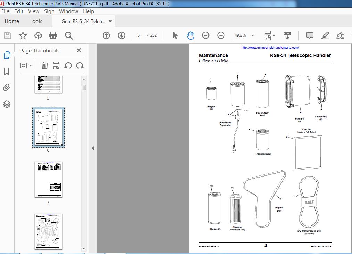The image size is (352, 254).
Task: Click 'RS6-34 Telescopic Handler' heading
Action: point(300,55)
